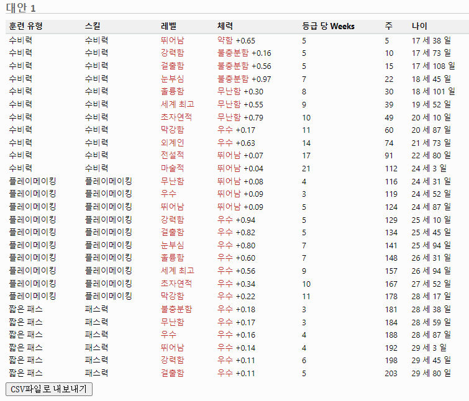Click the 훈련 유형 column header
Image resolution: width=469 pixels, height=401 pixels.
tap(25, 26)
